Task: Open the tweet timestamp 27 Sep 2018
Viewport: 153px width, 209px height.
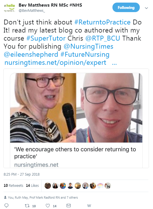Action: click(x=22, y=174)
